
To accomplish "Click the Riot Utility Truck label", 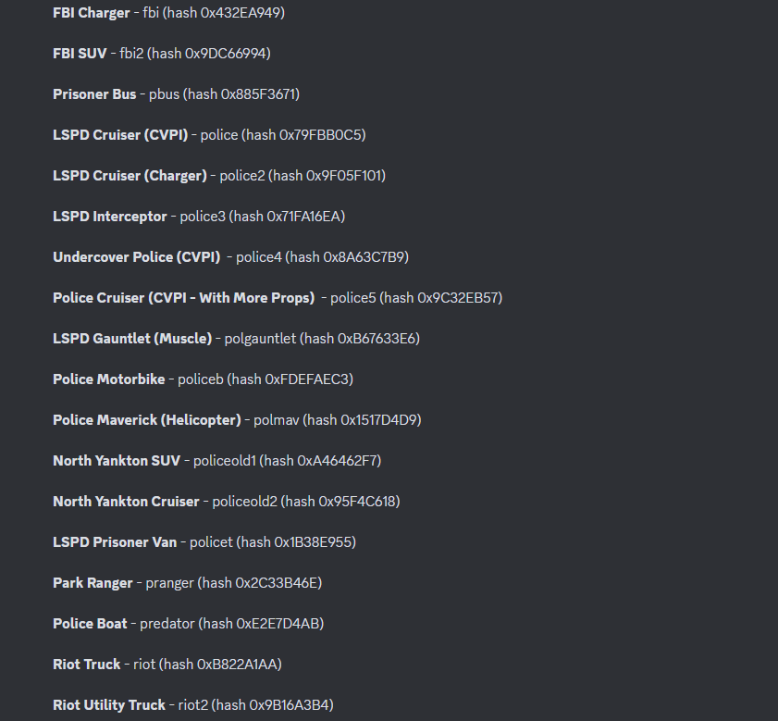I will click(x=109, y=705).
